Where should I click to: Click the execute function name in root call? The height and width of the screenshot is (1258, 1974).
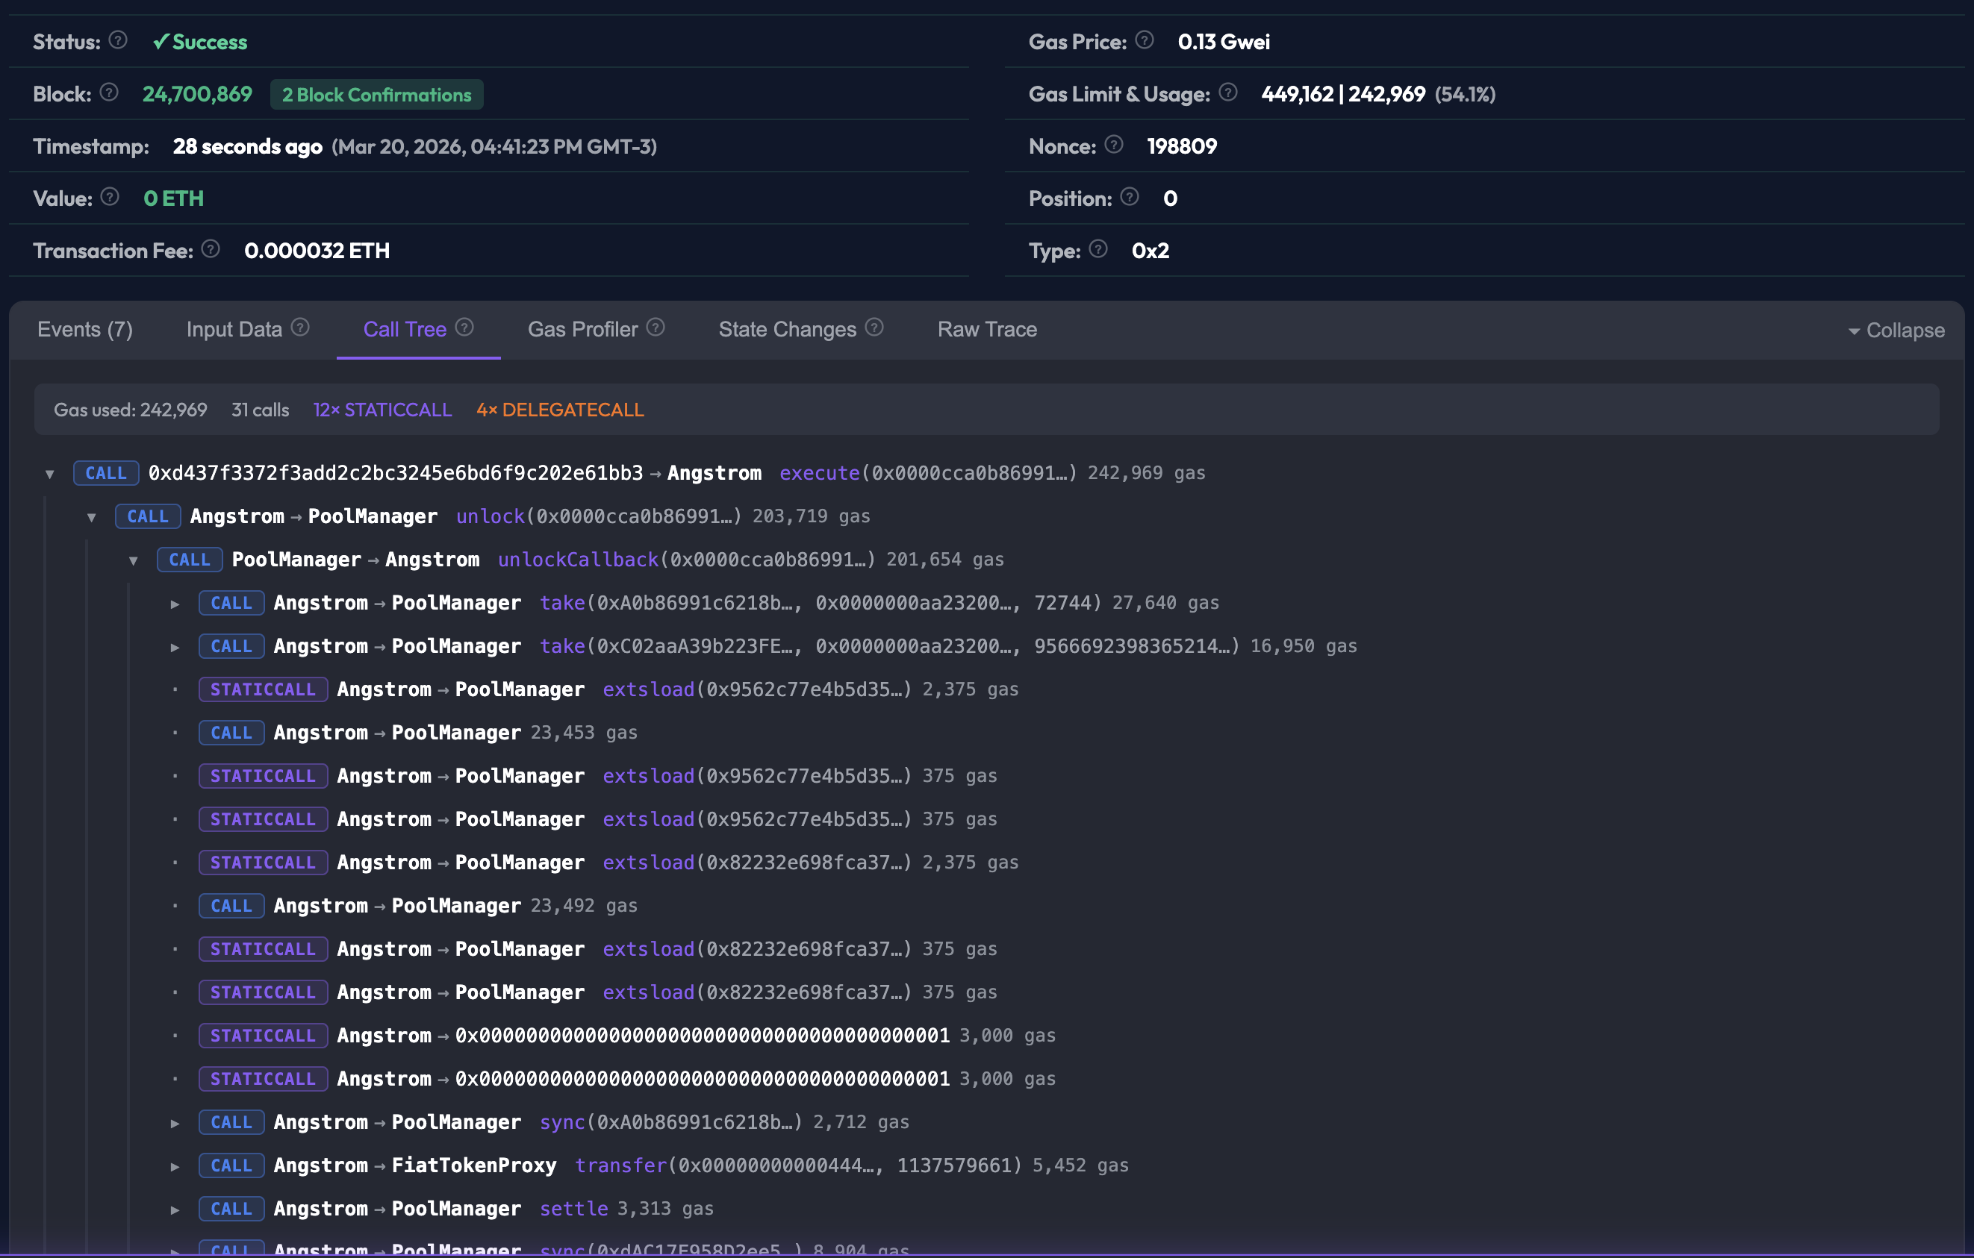point(820,473)
